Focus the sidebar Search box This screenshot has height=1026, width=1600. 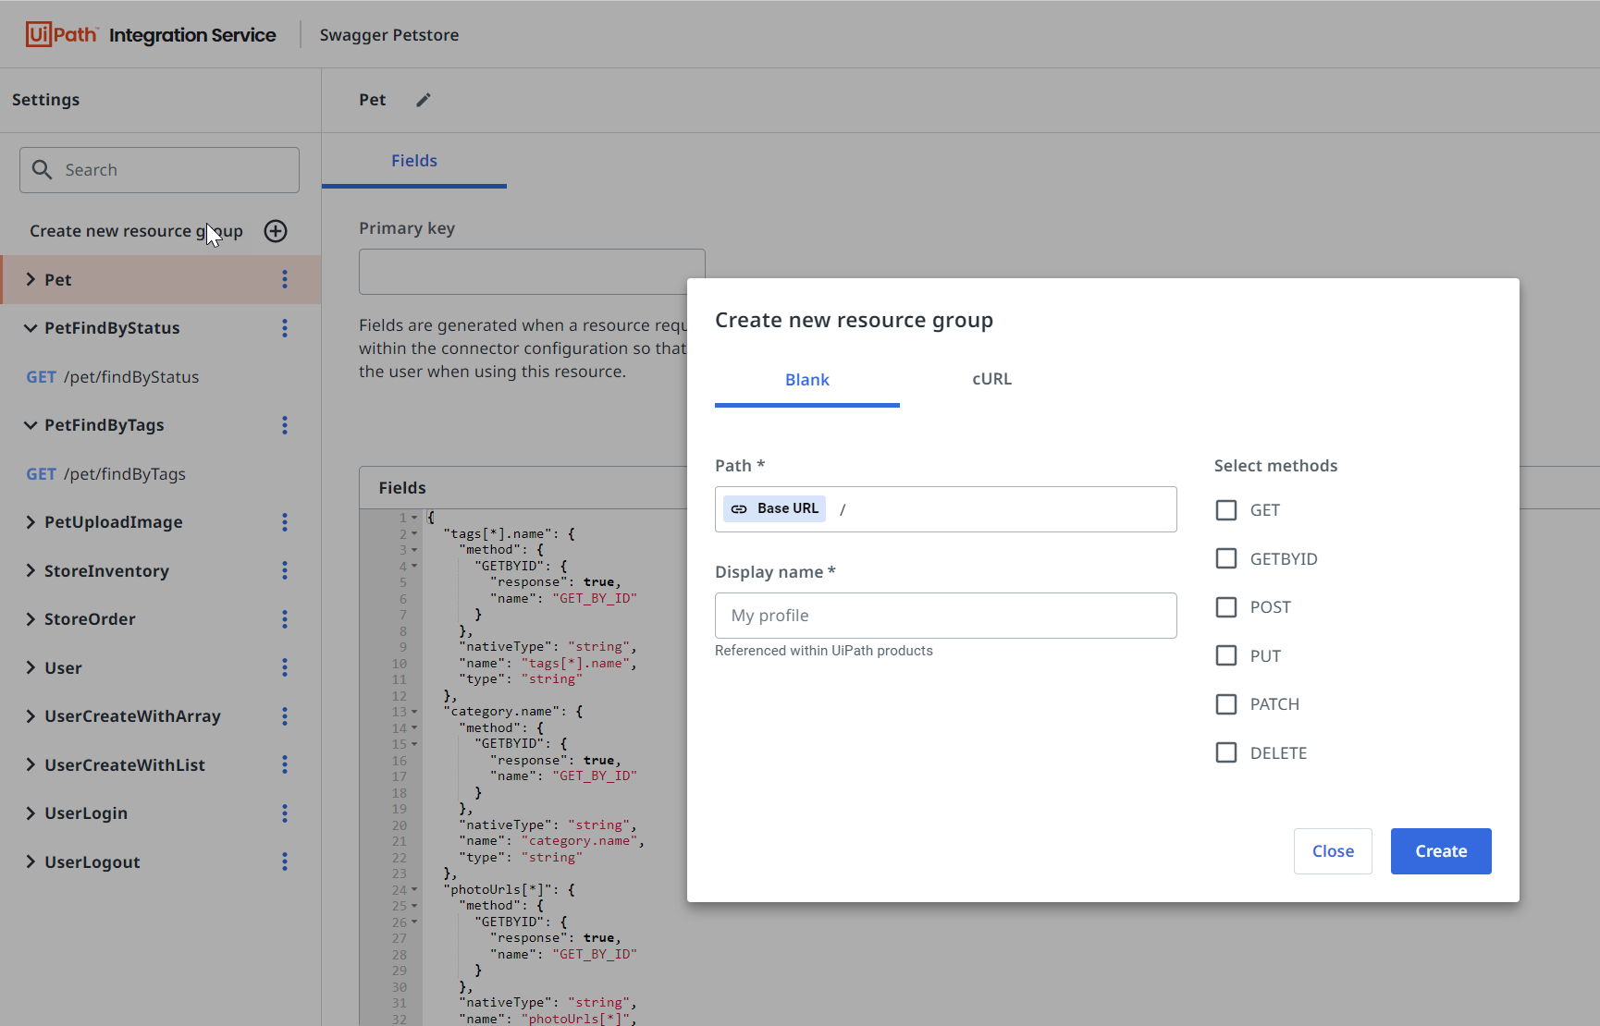(x=159, y=170)
